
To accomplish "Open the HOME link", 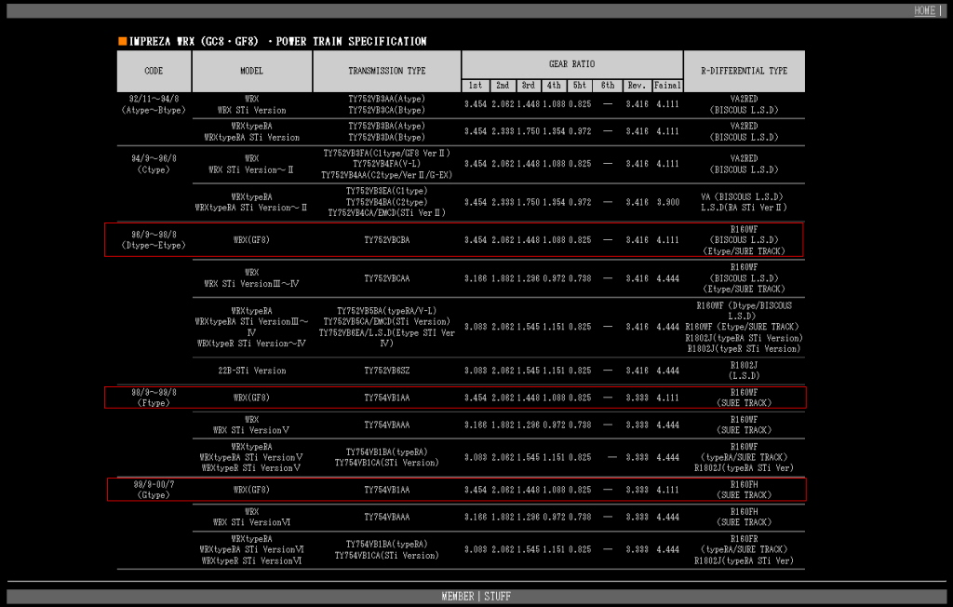I will (x=924, y=10).
